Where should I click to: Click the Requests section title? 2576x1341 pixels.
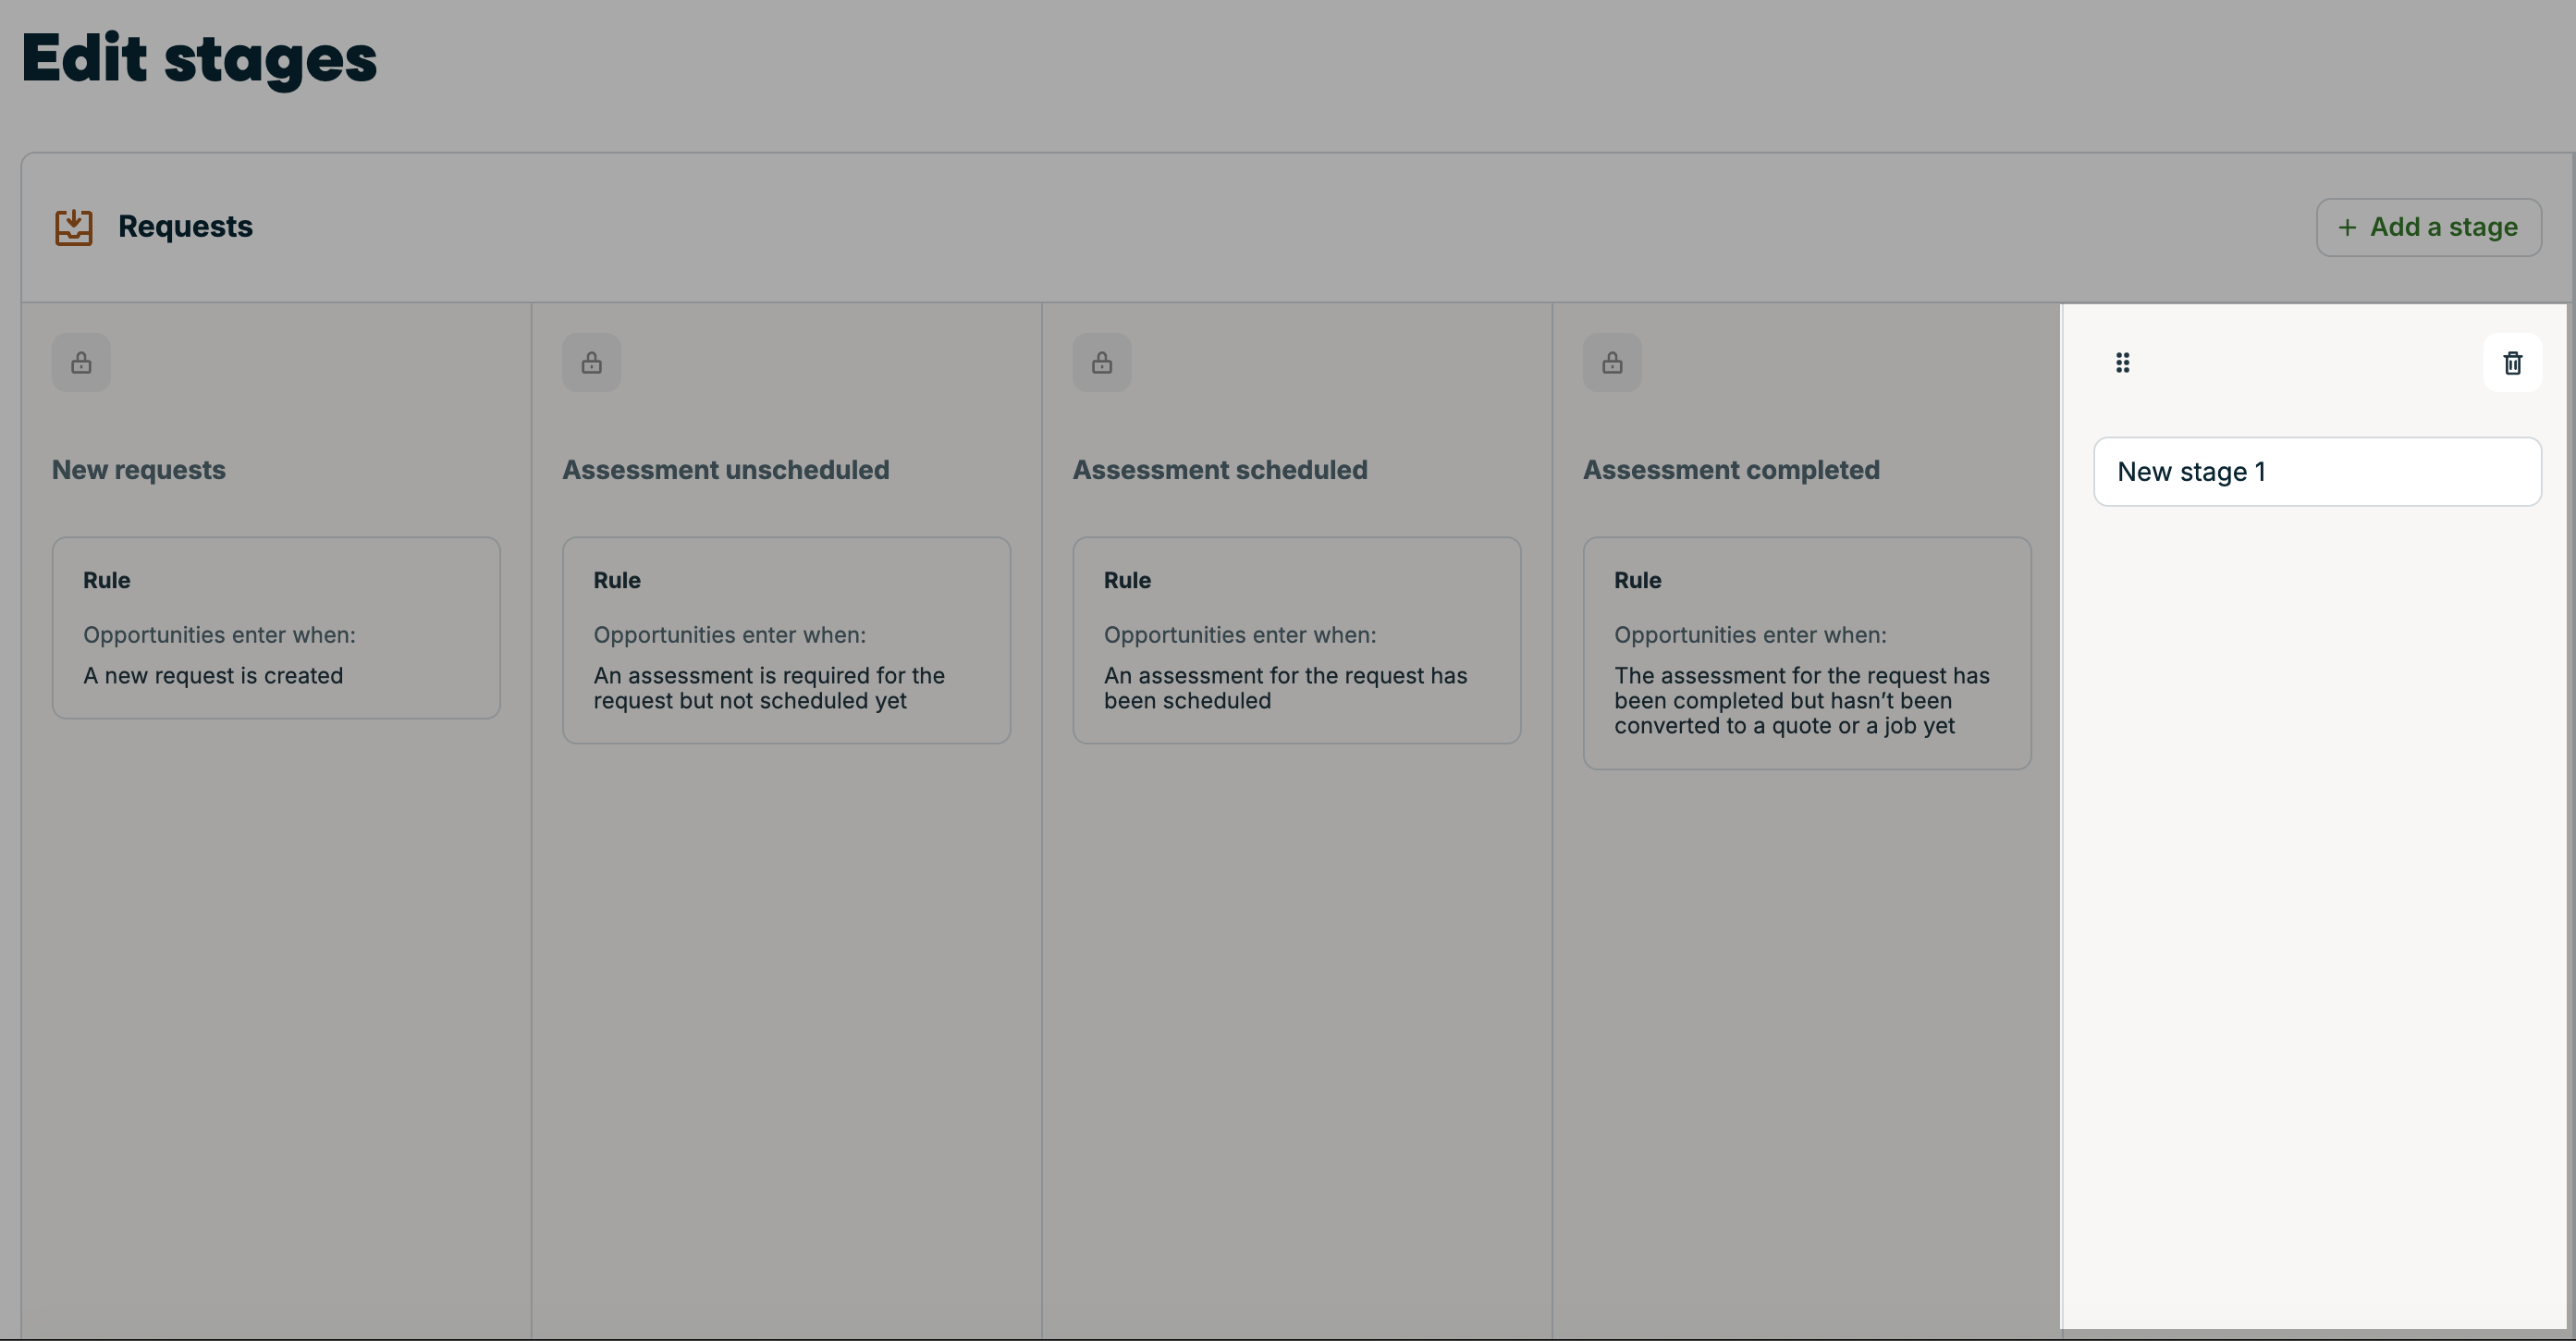coord(185,227)
